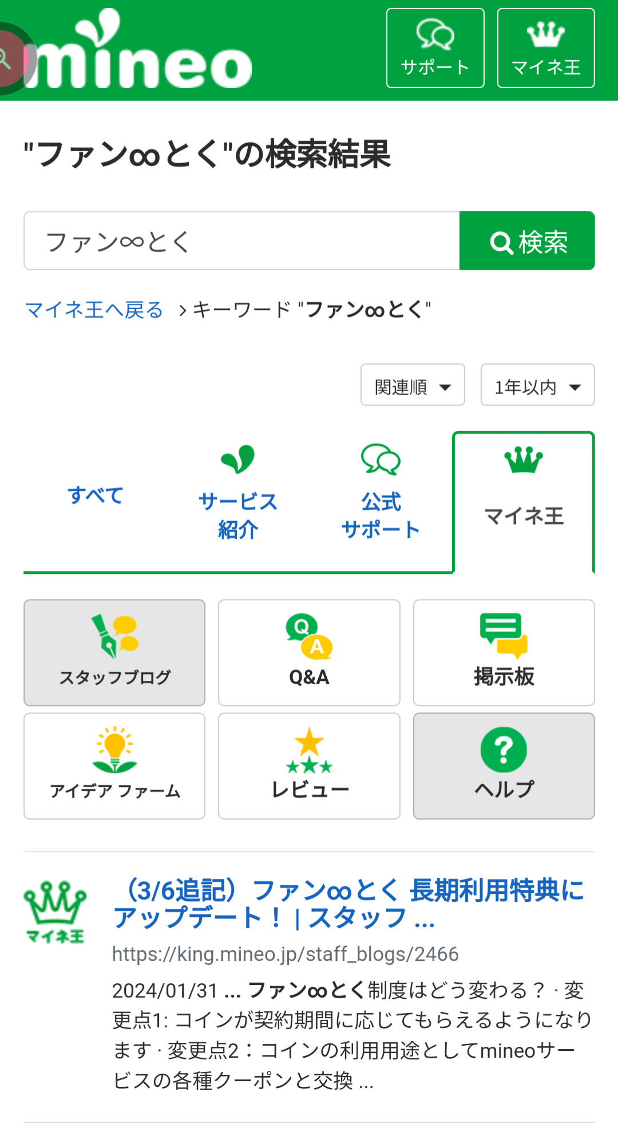The image size is (618, 1135).
Task: Select the レビュー stars filter
Action: (x=309, y=766)
